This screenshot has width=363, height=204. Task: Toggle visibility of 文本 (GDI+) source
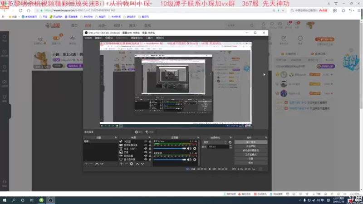(146, 149)
